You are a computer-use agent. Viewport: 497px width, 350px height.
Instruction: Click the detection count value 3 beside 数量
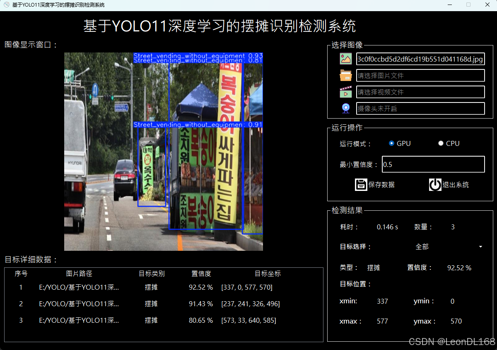(453, 227)
